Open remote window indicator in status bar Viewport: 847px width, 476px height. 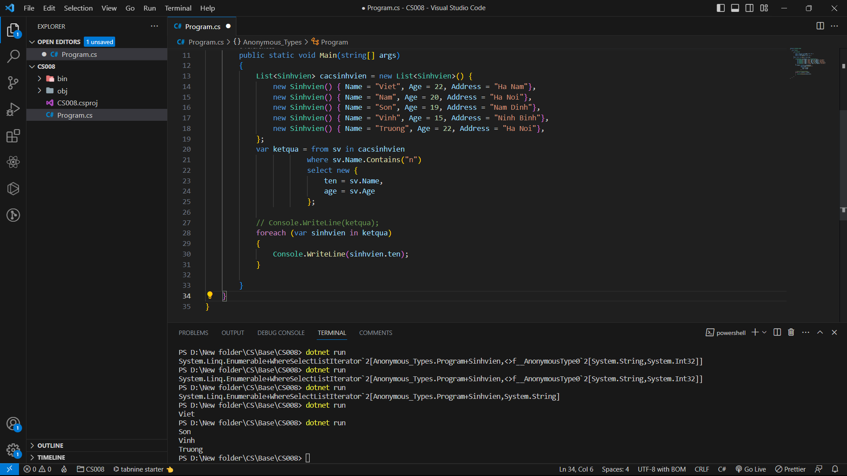coord(9,469)
